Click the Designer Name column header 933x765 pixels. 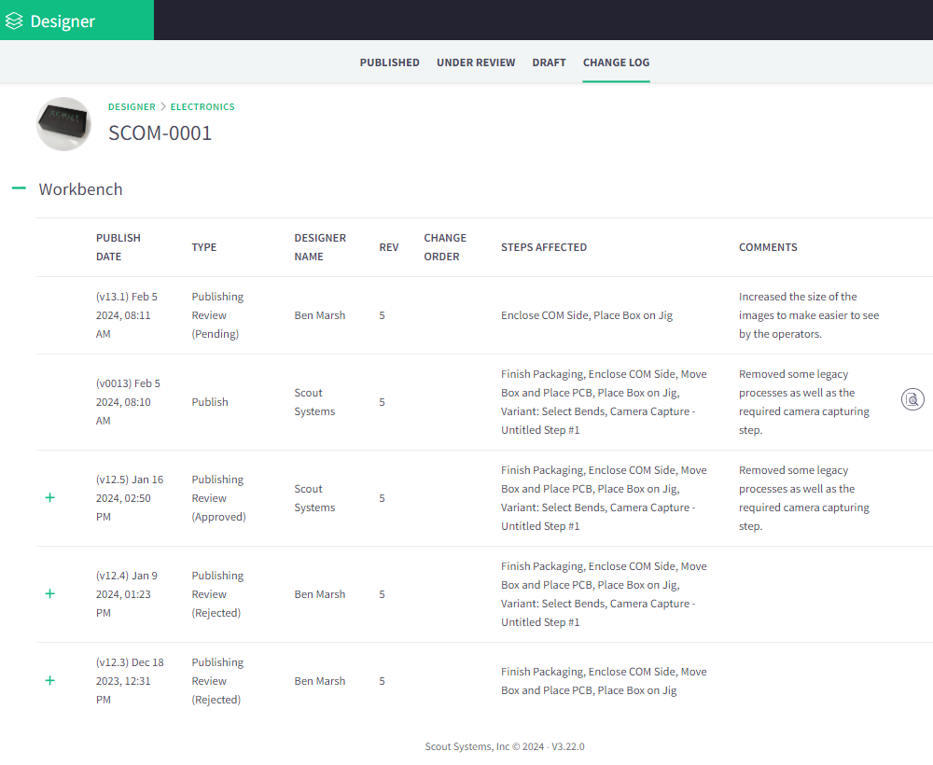(320, 247)
